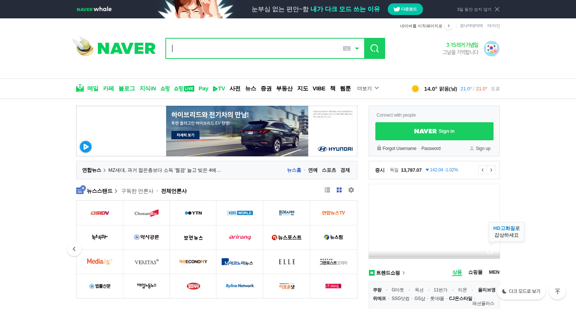Open VIBE menu item
Image resolution: width=576 pixels, height=309 pixels.
click(x=319, y=88)
